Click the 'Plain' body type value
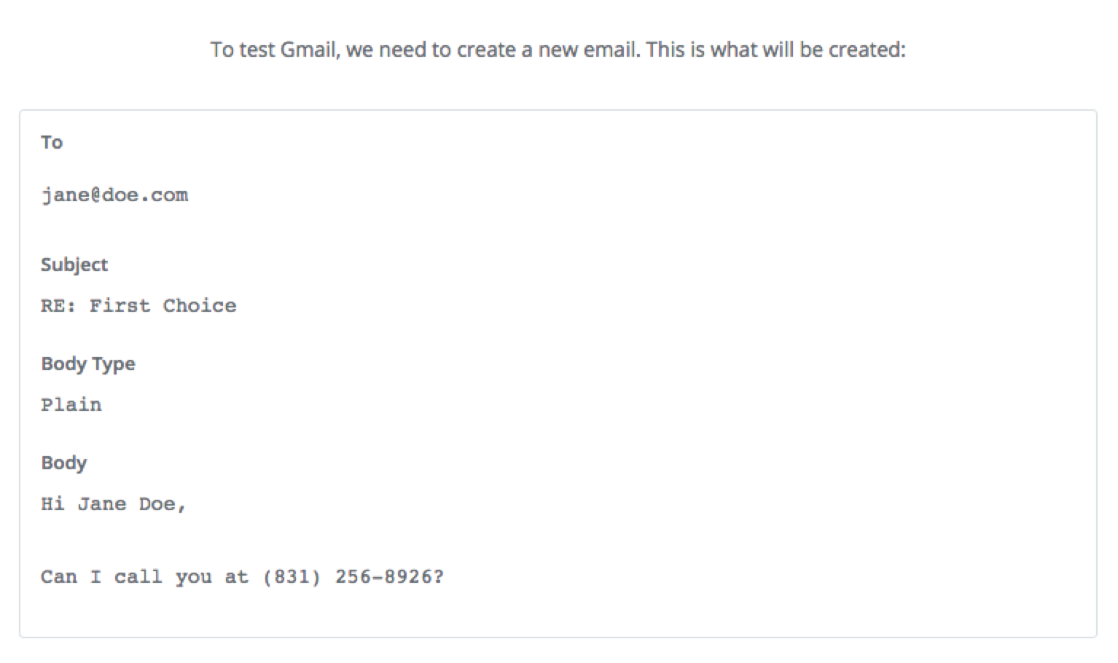 click(x=71, y=405)
